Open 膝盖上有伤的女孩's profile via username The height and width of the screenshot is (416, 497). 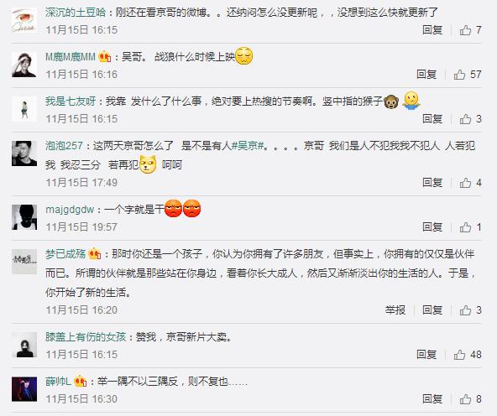[x=86, y=337]
